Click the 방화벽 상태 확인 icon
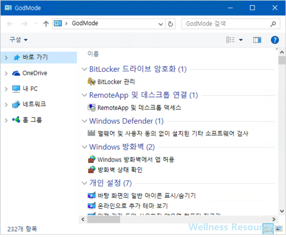The image size is (286, 238). click(x=92, y=170)
